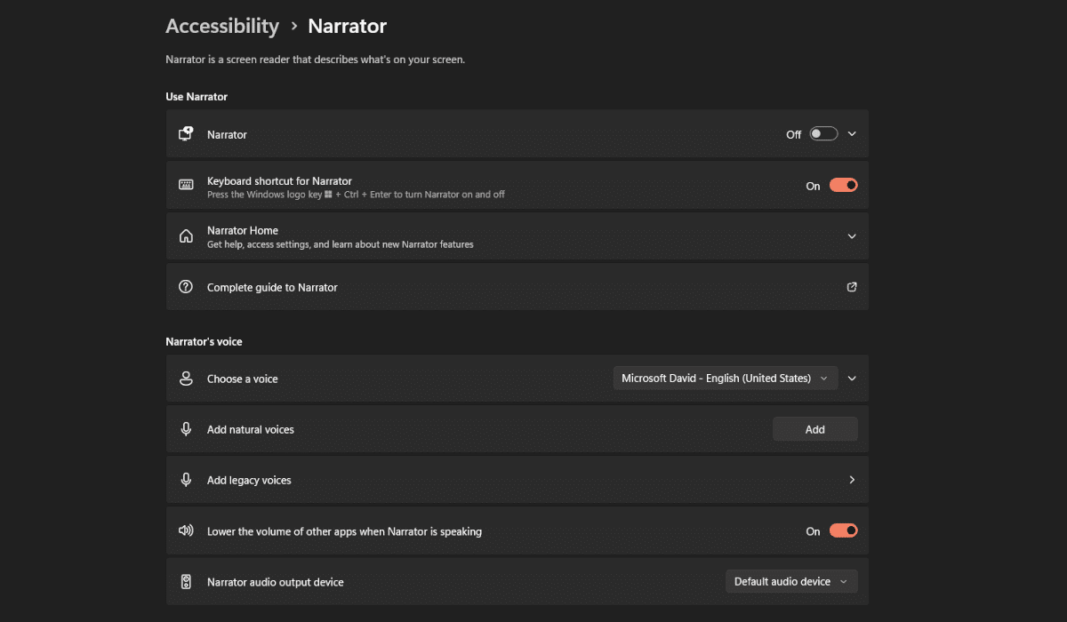
Task: Go back to Accessibility in breadcrumb
Action: coord(222,27)
